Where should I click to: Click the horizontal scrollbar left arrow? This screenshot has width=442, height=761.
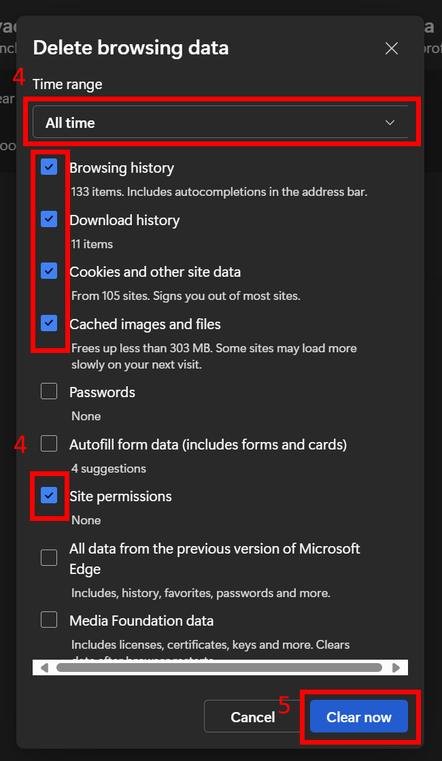(44, 668)
